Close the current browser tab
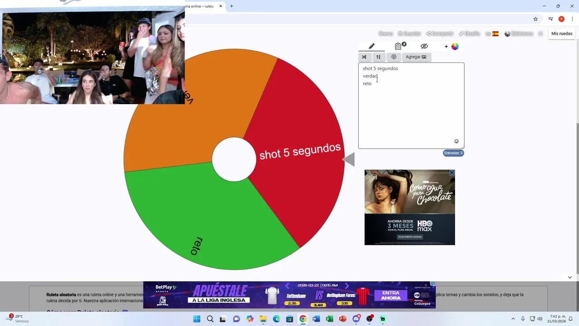The image size is (579, 326). (221, 6)
